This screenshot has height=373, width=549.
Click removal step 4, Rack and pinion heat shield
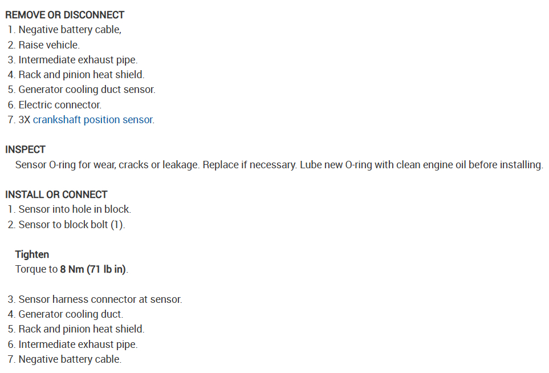coord(81,75)
